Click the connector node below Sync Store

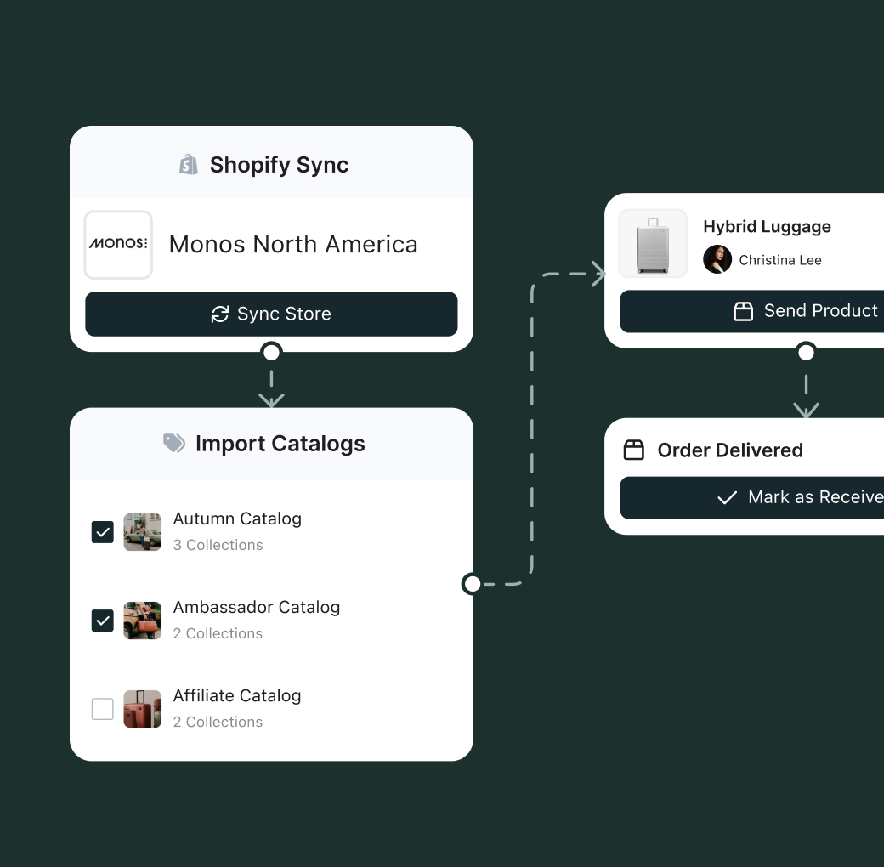point(272,352)
